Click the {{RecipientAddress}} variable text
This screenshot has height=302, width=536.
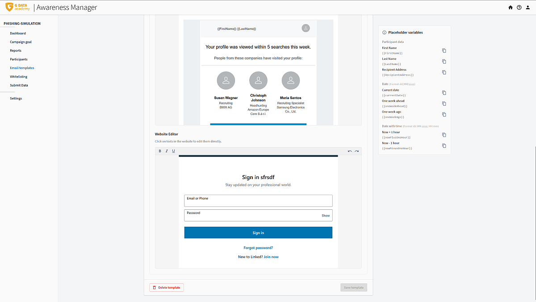398,75
